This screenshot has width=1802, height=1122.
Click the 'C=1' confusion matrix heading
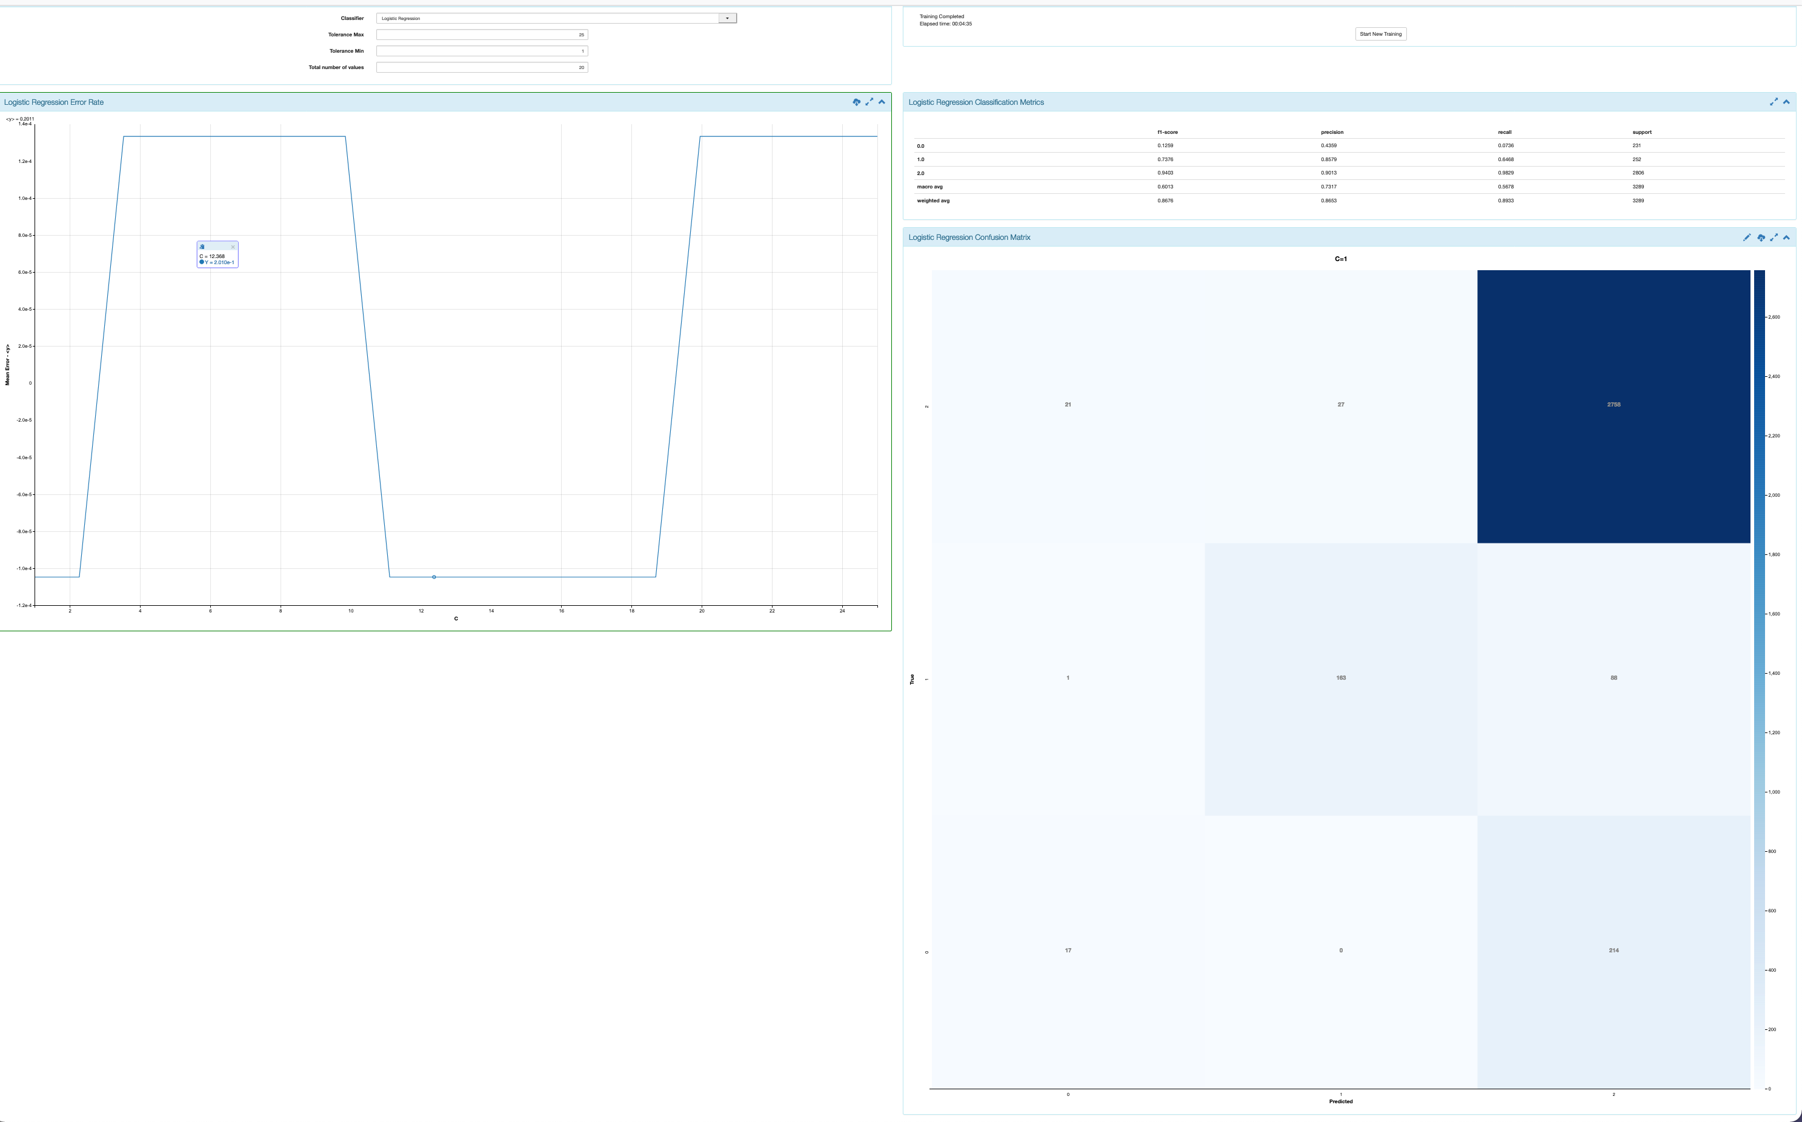[1340, 259]
